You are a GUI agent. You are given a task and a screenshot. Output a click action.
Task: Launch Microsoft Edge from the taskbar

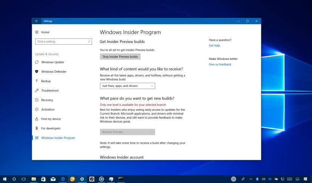pos(63,179)
